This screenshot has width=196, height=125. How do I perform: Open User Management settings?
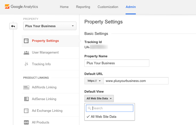(50, 53)
